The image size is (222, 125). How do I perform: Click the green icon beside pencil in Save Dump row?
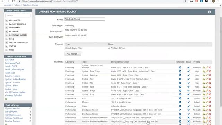(x=204, y=72)
